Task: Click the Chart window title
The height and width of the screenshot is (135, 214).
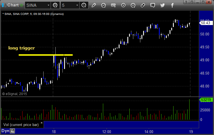Action: [13, 5]
